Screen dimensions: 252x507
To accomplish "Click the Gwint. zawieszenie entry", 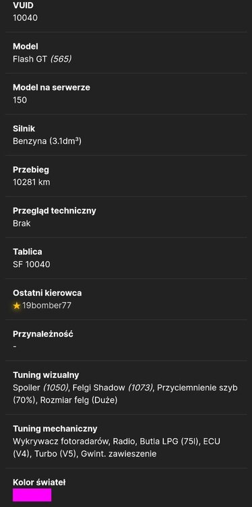I will coord(119,454).
